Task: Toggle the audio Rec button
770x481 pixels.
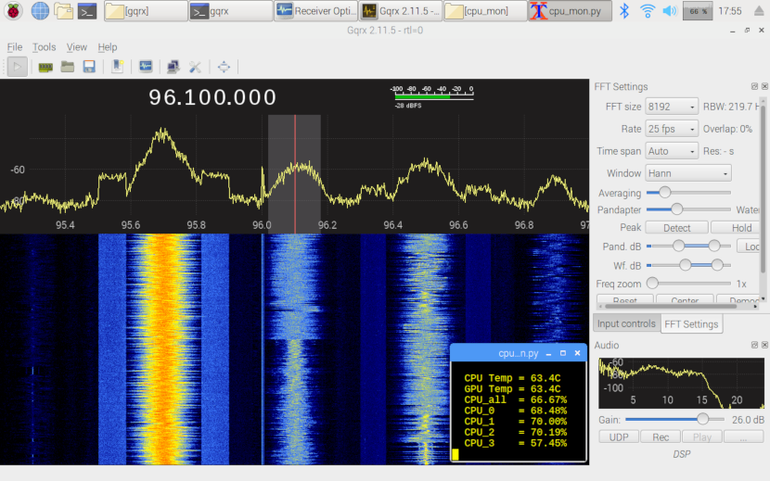Action: (x=661, y=437)
